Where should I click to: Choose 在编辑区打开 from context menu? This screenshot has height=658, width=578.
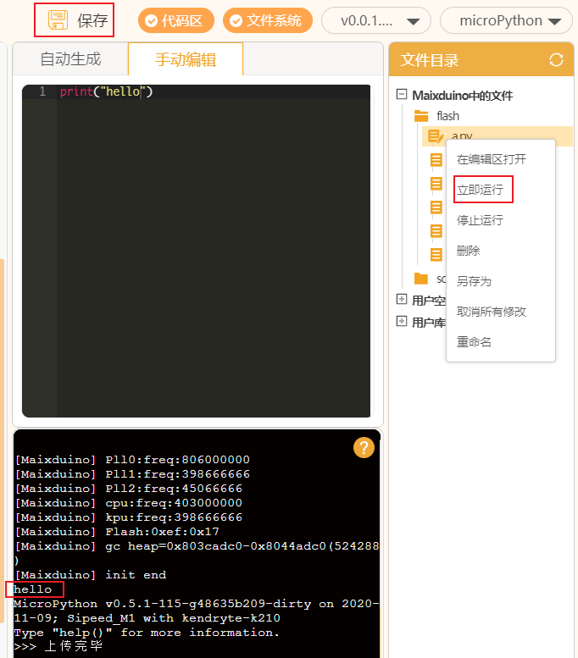coord(491,159)
